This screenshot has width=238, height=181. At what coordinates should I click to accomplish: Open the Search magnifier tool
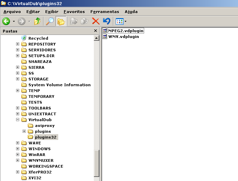tap(50, 21)
